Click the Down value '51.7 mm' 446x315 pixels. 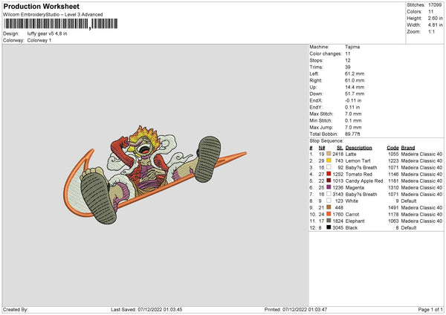[x=355, y=94]
